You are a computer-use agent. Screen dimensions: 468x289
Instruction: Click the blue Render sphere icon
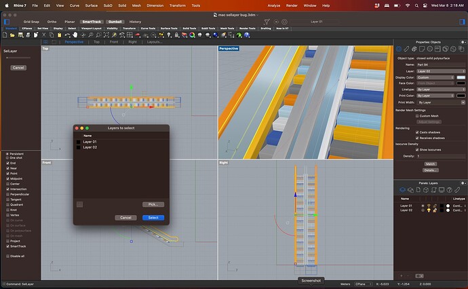point(216,35)
